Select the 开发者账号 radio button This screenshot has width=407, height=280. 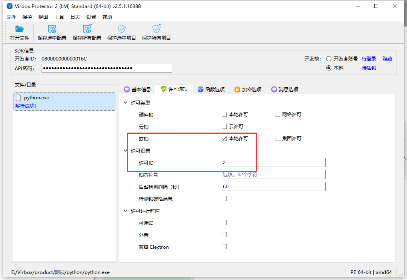329,59
